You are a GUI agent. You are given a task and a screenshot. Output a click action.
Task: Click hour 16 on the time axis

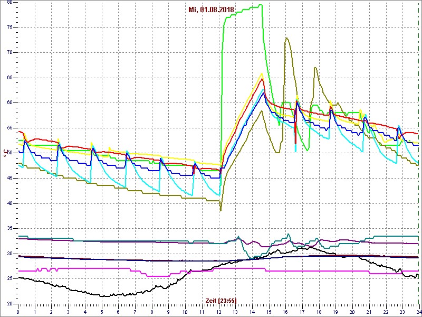[x=285, y=311]
